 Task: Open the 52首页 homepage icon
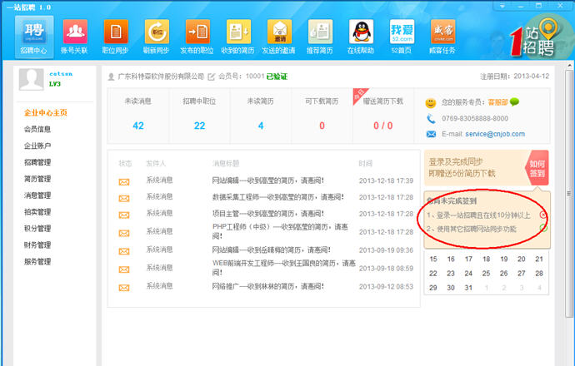402,37
